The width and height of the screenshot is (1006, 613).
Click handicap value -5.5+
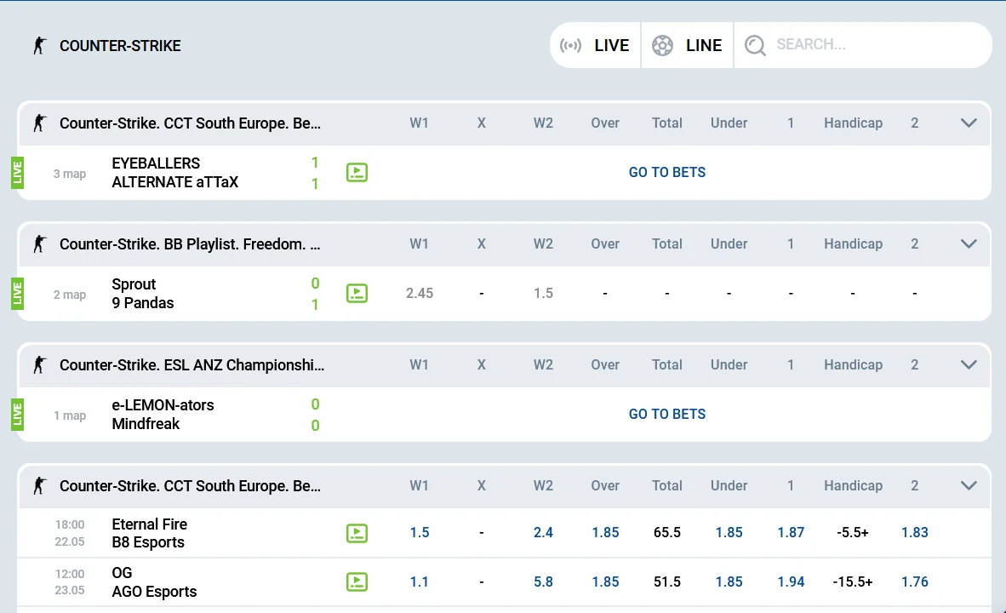853,533
